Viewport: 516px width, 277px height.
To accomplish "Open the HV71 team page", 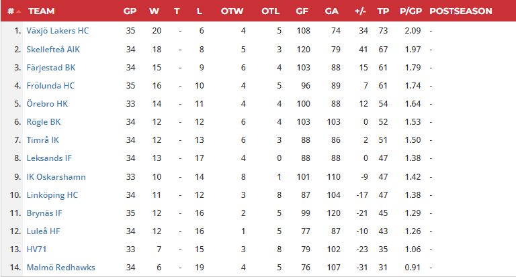I will pos(38,249).
